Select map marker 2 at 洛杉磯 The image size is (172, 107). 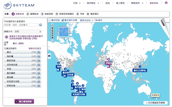pos(58,63)
